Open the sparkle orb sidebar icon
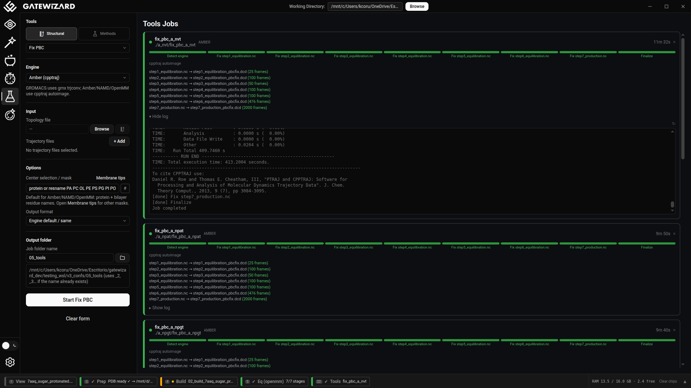This screenshot has width=691, height=388. [10, 114]
